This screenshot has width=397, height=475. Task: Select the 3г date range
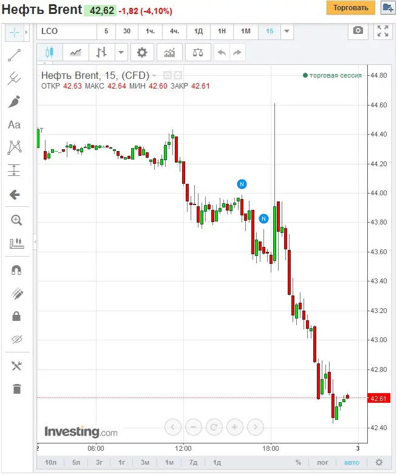pos(99,463)
